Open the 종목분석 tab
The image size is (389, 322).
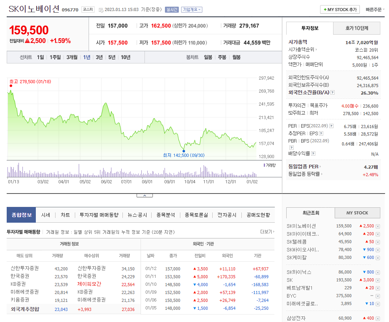click(x=166, y=215)
